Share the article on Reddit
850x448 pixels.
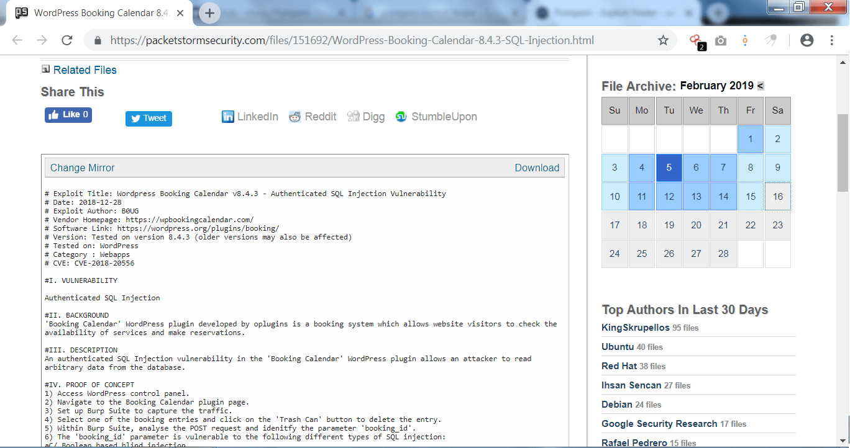[312, 116]
